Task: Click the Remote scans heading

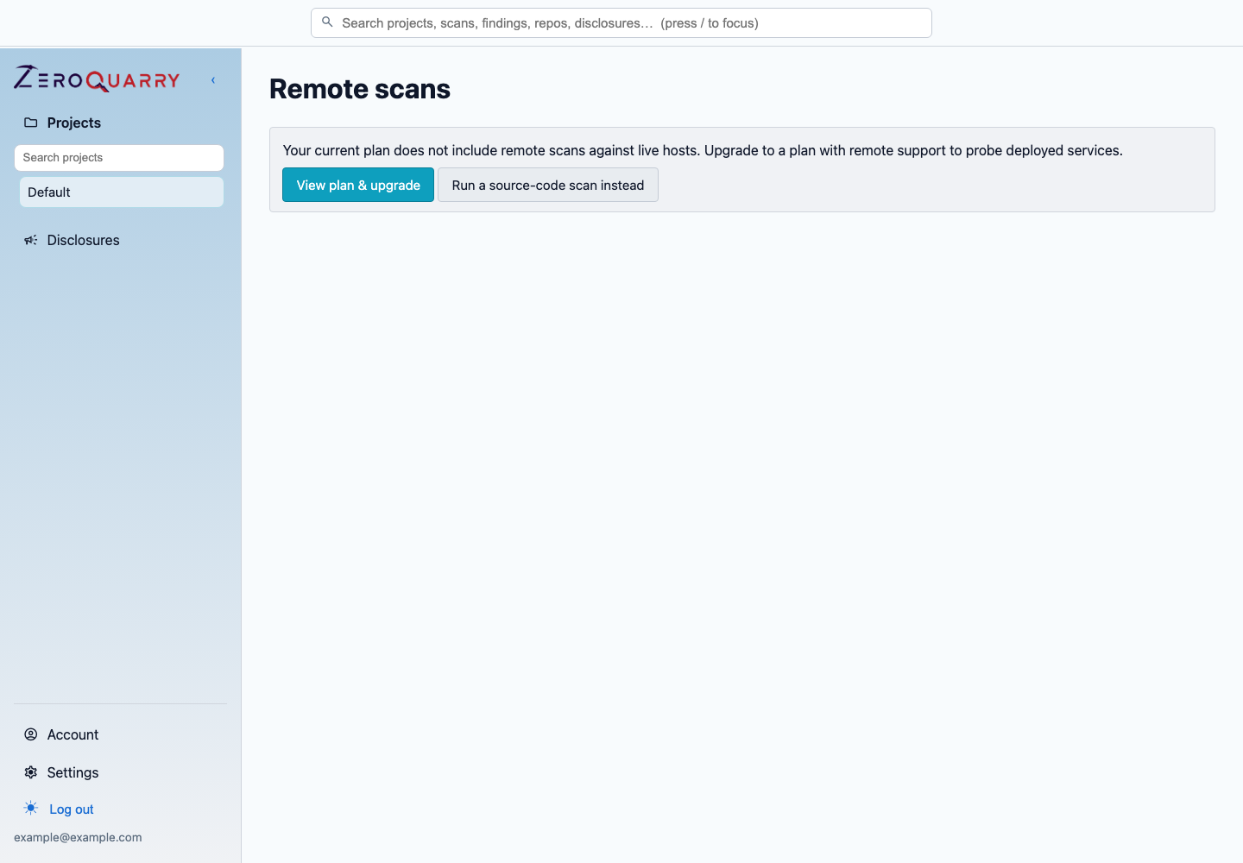Action: tap(360, 89)
